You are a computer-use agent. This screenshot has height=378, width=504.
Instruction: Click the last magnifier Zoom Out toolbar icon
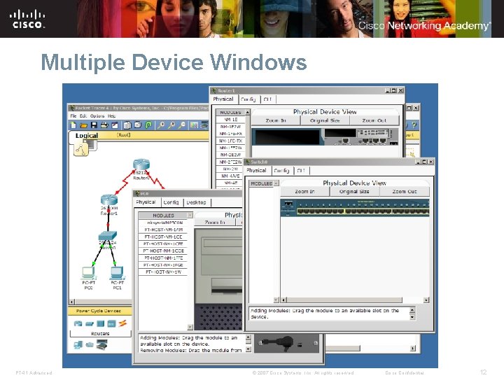click(182, 125)
